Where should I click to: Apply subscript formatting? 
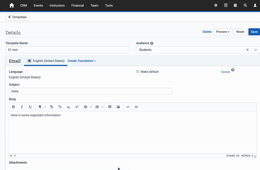pos(68,107)
